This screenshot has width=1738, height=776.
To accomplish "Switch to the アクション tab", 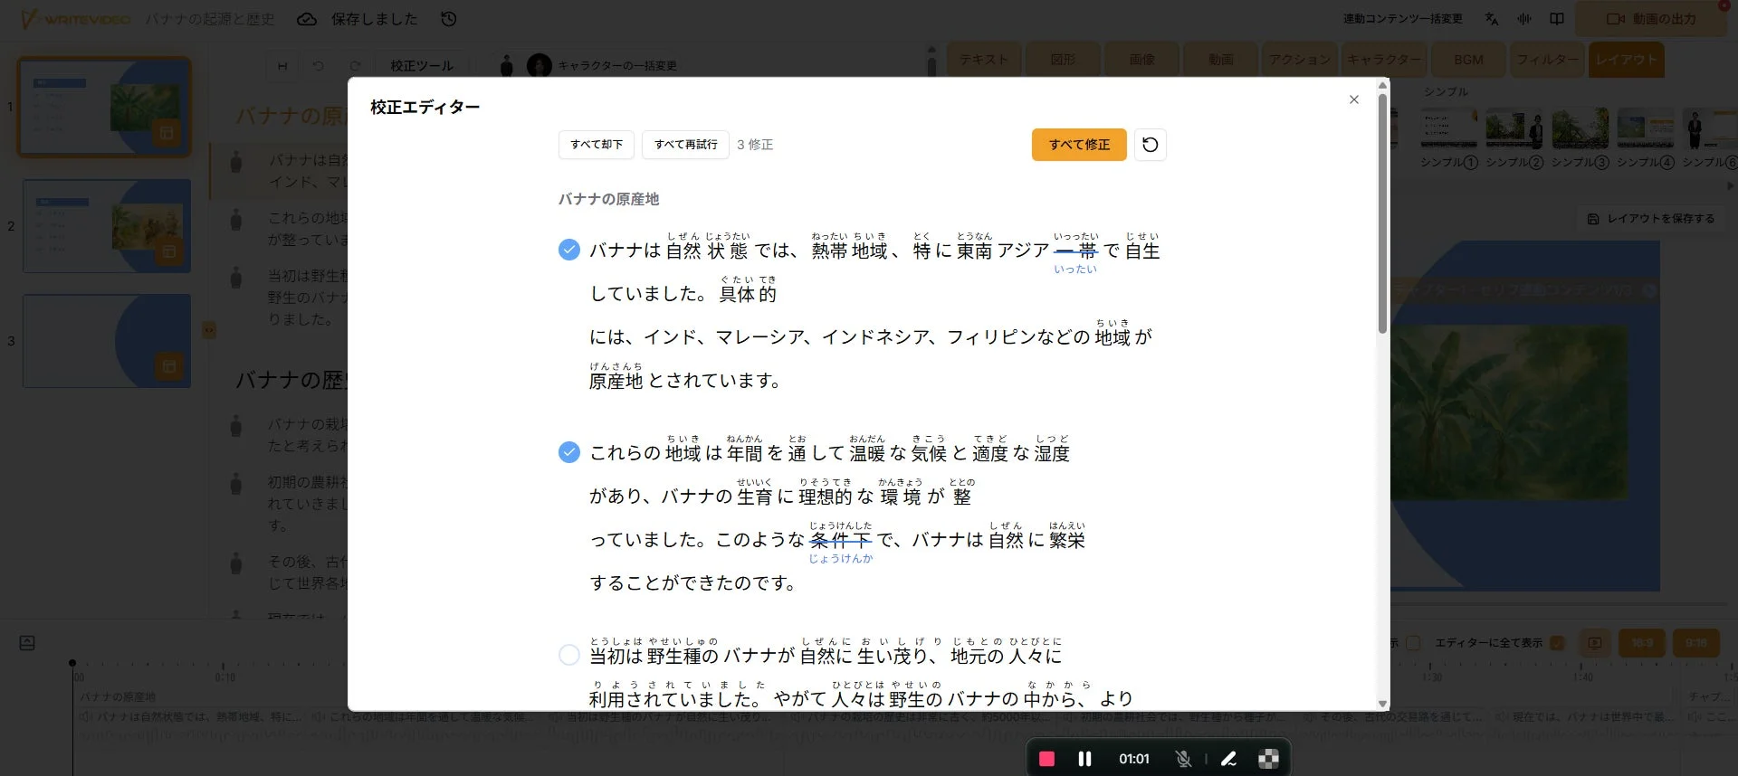I will point(1299,60).
